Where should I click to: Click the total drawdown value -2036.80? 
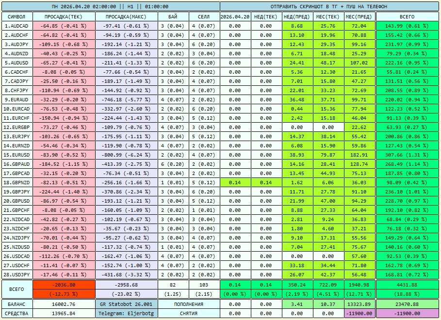pyautogui.click(x=64, y=285)
